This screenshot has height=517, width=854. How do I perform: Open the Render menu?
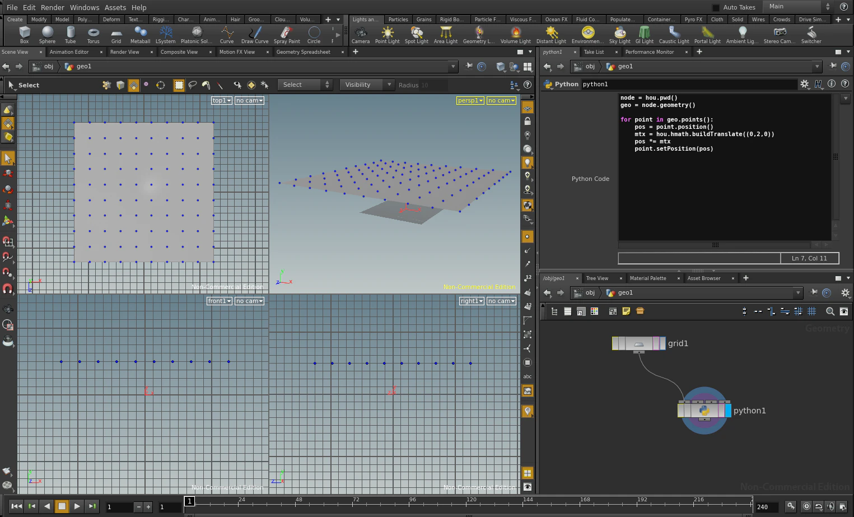click(x=53, y=7)
